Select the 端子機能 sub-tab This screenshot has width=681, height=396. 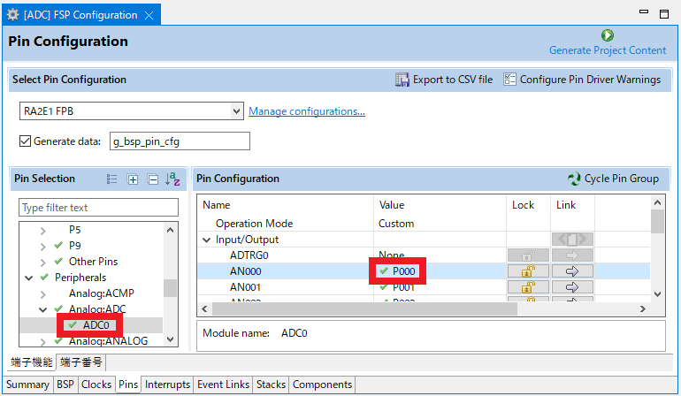click(x=32, y=362)
